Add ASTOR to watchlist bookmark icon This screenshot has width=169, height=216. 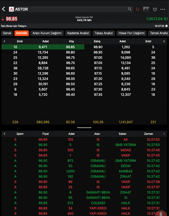(138, 9)
